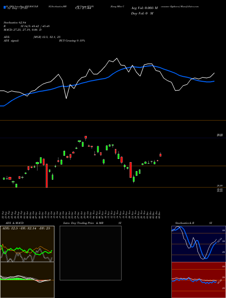Click the 26.08 price label near support line
Viewport: 226px width, 298px height.
tap(220, 186)
